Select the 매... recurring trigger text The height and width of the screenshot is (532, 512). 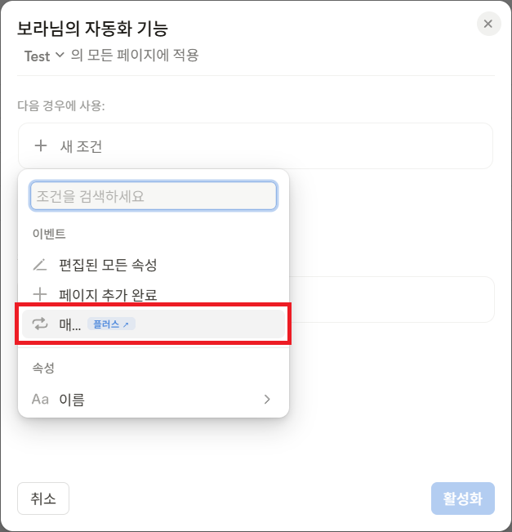tap(70, 324)
